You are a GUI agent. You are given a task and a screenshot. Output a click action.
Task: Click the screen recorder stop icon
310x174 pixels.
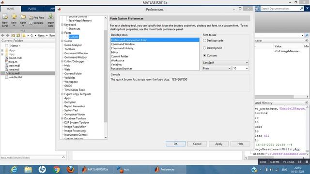coord(307,162)
